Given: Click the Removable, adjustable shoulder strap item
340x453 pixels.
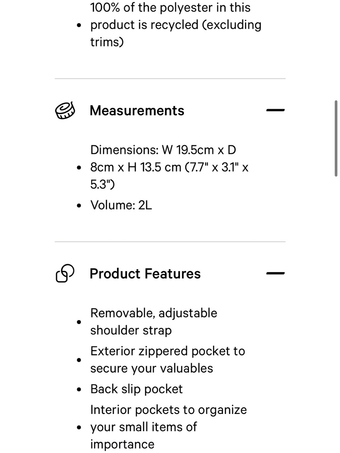Looking at the screenshot, I should click(154, 321).
